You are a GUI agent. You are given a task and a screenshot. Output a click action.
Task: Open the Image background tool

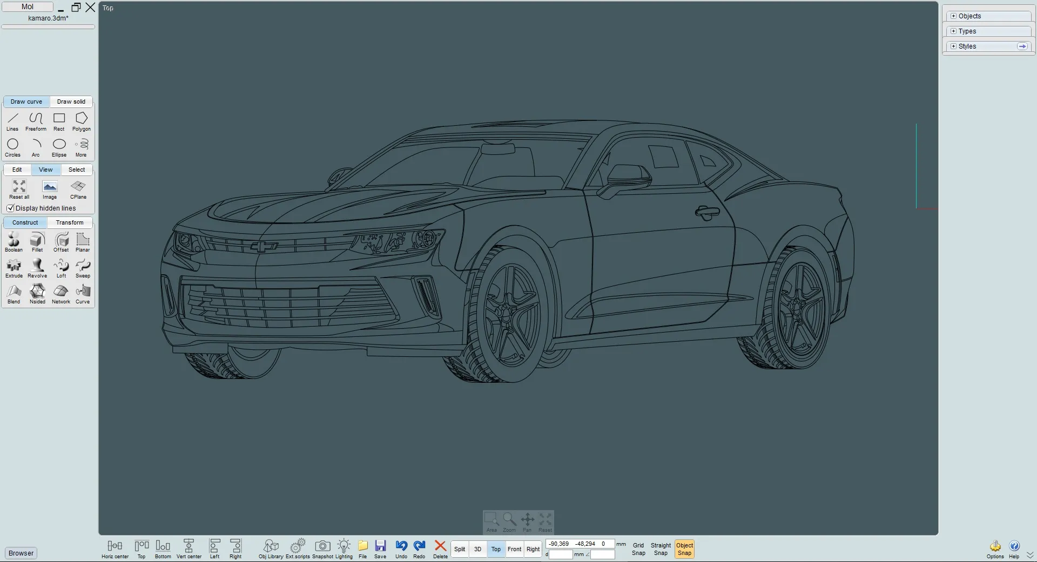coord(50,189)
